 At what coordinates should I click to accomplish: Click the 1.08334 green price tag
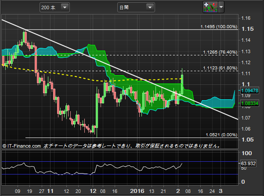pos(250,103)
